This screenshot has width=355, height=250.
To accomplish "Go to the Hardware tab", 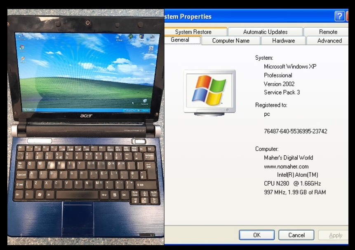I will point(283,40).
